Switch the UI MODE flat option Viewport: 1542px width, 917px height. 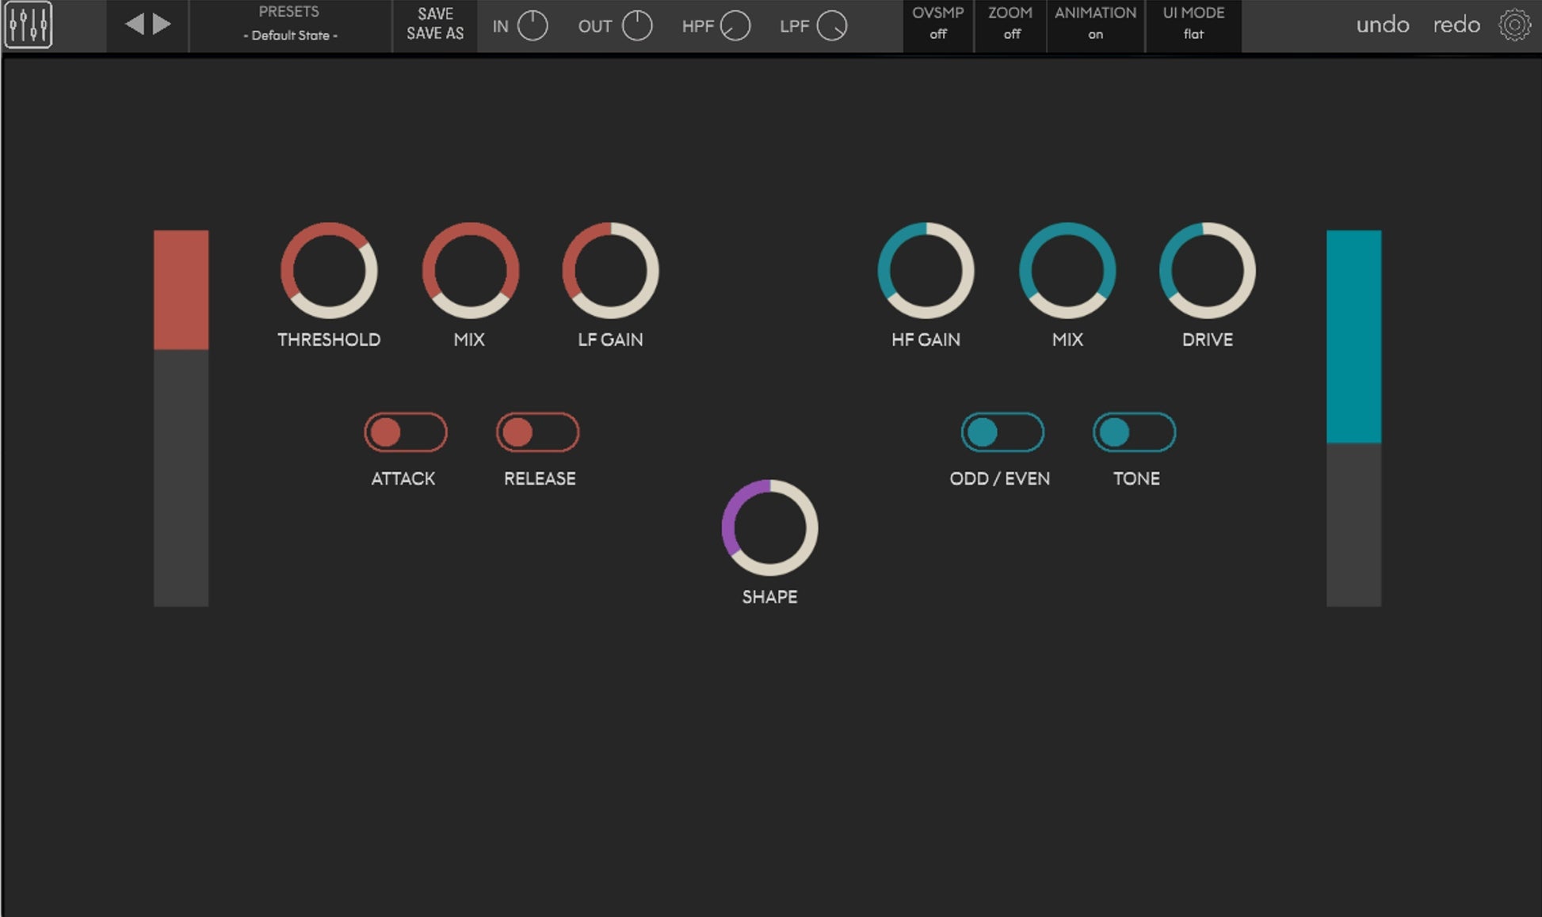(1193, 25)
